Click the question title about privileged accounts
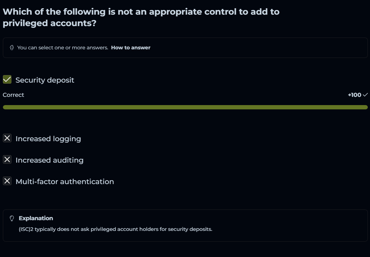This screenshot has width=370, height=257. [141, 17]
